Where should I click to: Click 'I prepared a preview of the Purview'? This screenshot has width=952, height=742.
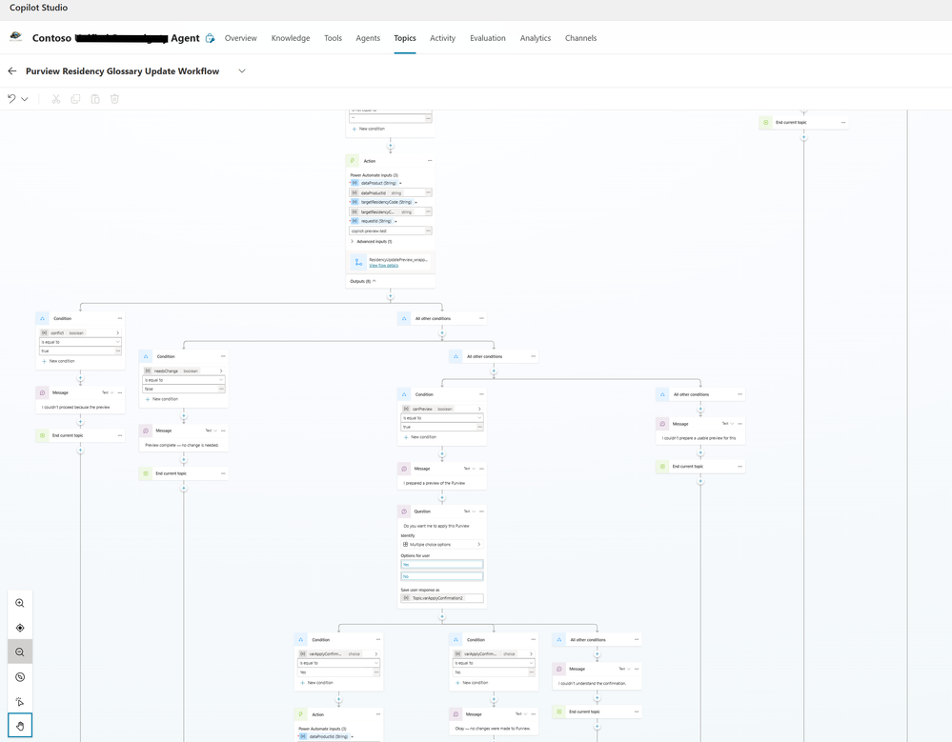pos(435,483)
